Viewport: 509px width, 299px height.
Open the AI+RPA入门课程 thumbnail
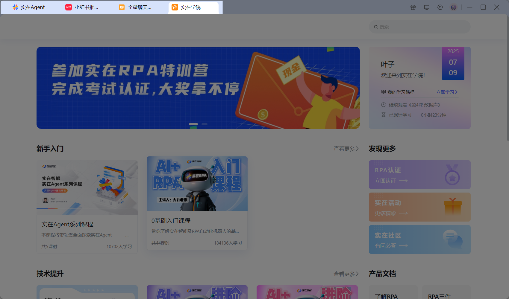pyautogui.click(x=197, y=184)
